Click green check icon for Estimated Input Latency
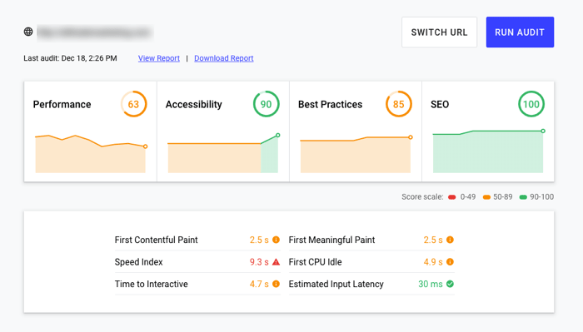Screen dimensions: 583x332 450,284
